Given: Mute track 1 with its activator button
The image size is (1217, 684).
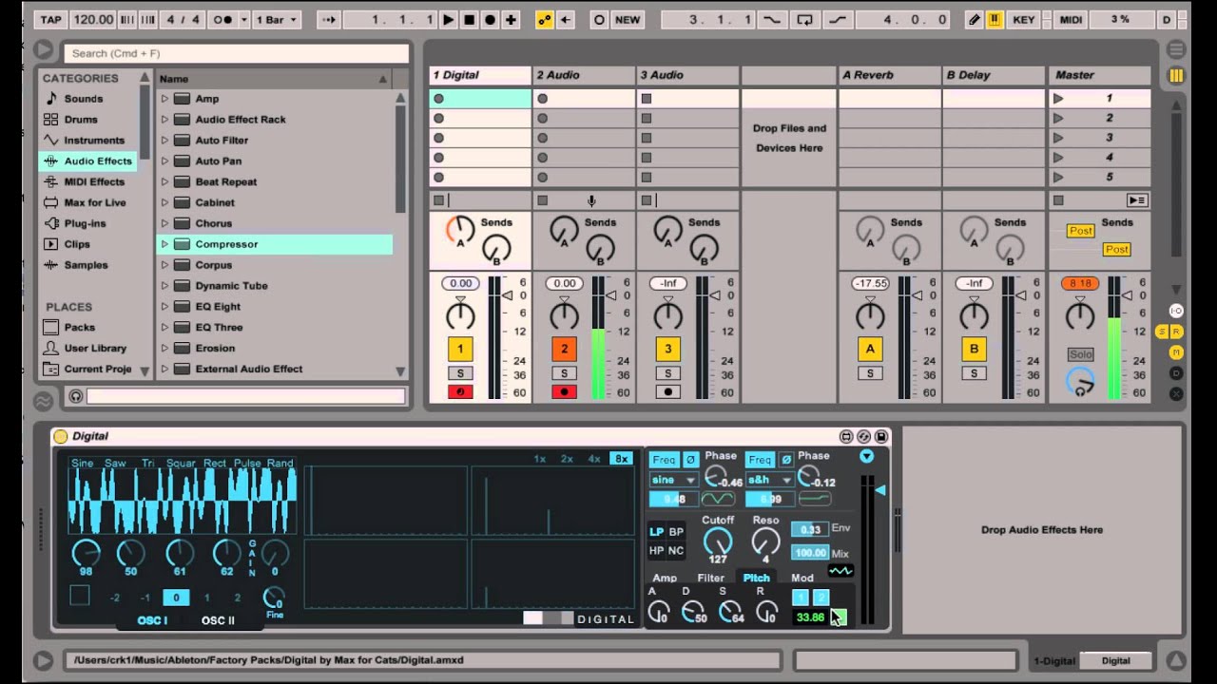Looking at the screenshot, I should pyautogui.click(x=460, y=349).
